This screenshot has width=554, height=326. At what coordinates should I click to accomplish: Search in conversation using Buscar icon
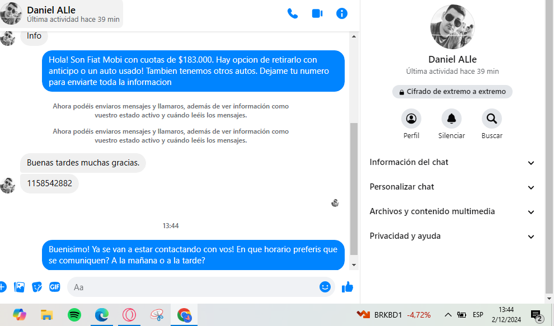pos(492,119)
